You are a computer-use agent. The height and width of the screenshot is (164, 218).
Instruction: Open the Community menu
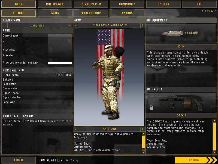(x=127, y=4)
